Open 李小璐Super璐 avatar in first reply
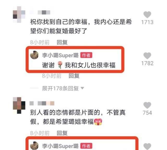 tap(34, 55)
